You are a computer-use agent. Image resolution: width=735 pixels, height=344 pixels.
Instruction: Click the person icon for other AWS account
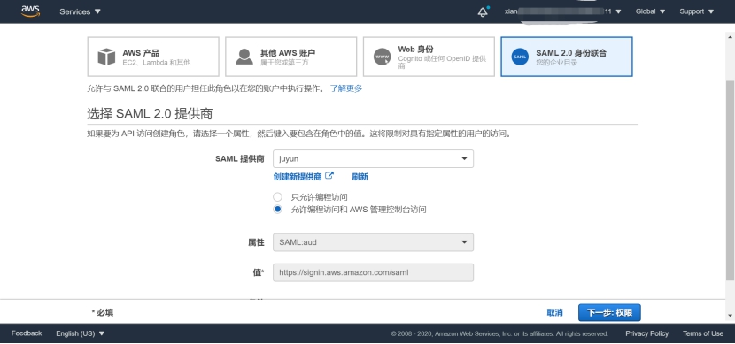click(x=244, y=57)
